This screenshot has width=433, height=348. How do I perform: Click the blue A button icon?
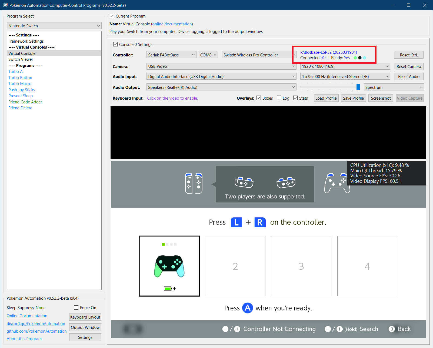(x=247, y=308)
